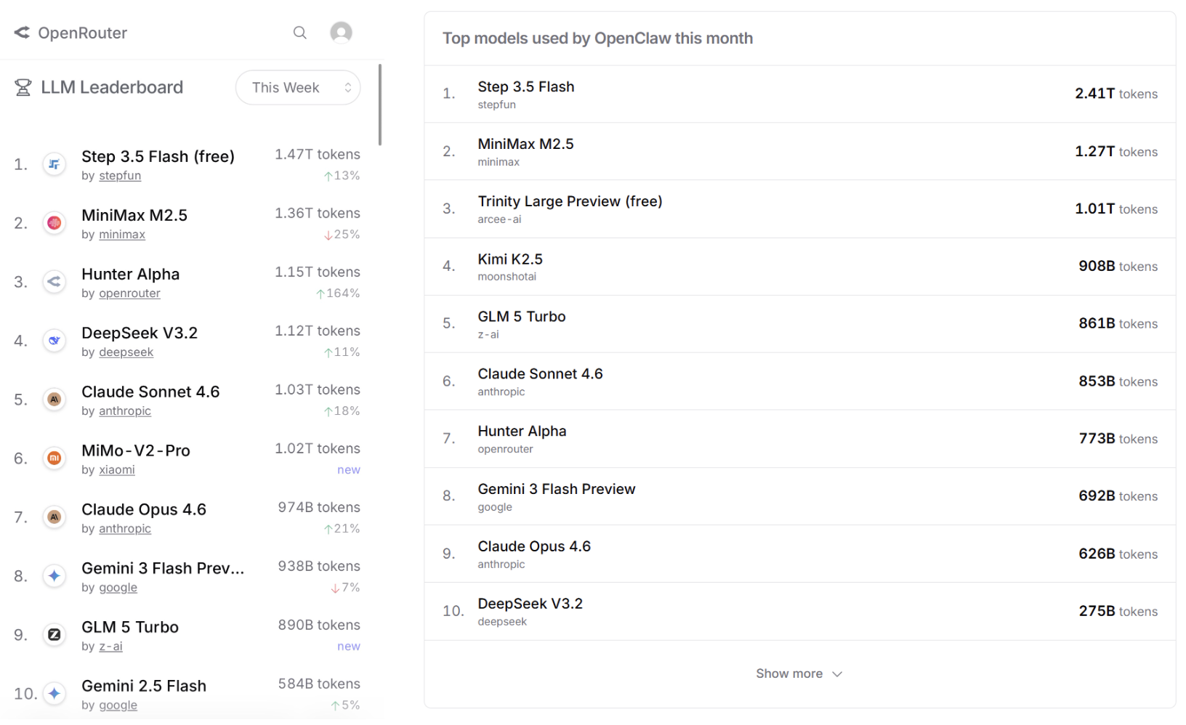Select Trinity Large Preview (free) in OpenClaw list
The height and width of the screenshot is (725, 1186).
click(x=570, y=202)
